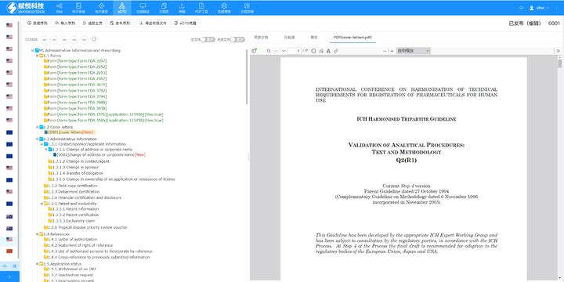
Task: Open the system settings gear in top navigation
Action: click(224, 8)
